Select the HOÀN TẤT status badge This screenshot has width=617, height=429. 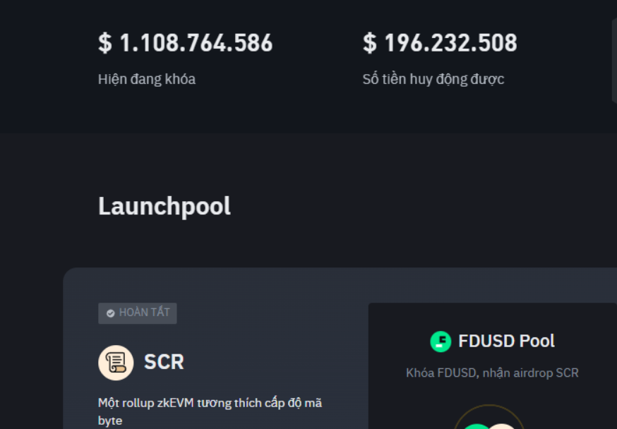pyautogui.click(x=138, y=313)
